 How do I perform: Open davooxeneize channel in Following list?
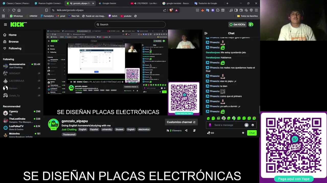[x=22, y=66]
